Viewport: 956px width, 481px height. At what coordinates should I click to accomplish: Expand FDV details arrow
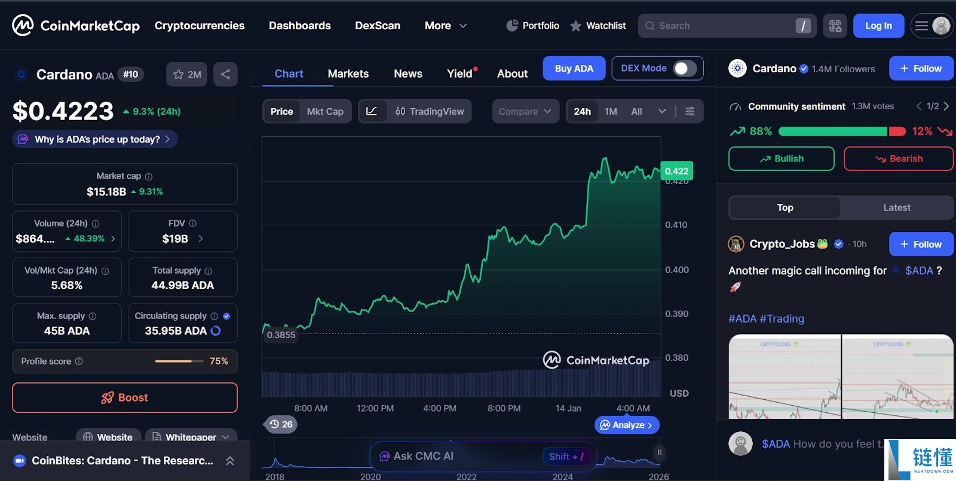201,238
